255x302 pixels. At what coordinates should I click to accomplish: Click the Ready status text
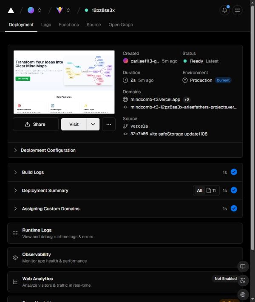196,61
